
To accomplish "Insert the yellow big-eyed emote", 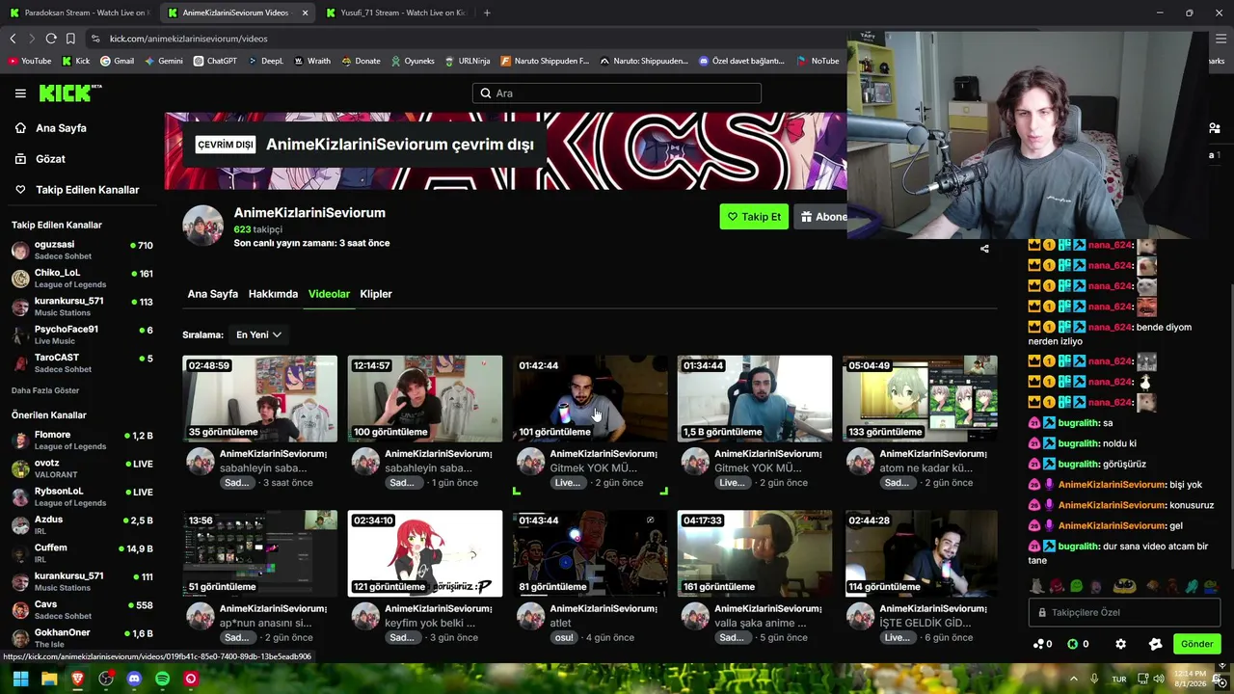I will (x=1124, y=586).
